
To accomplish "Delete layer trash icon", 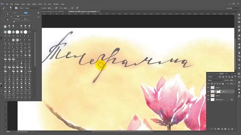I will tap(232, 129).
